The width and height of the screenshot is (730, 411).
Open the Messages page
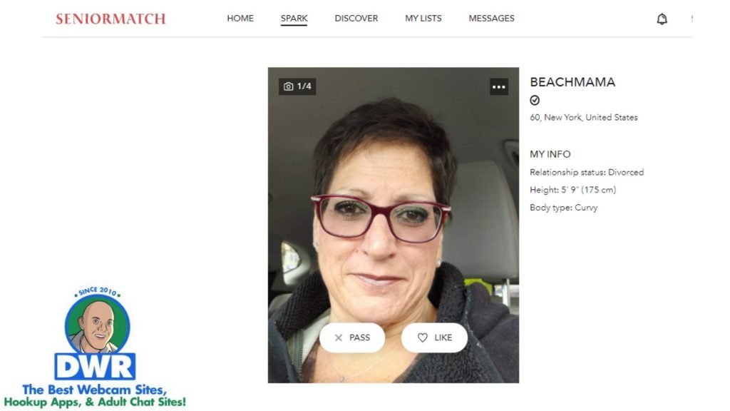(492, 18)
